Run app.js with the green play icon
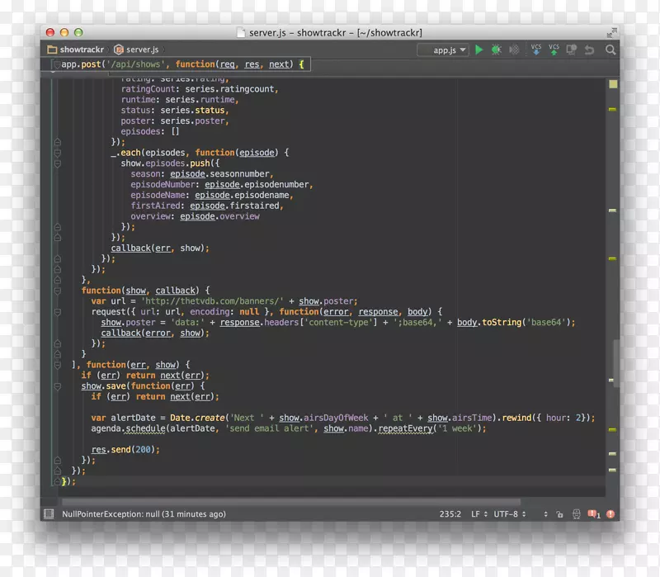This screenshot has width=660, height=577. pyautogui.click(x=479, y=50)
